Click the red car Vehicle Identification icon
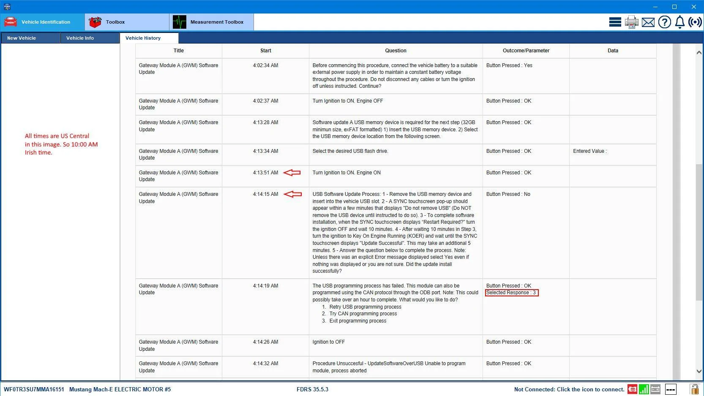The image size is (704, 396). 11,22
